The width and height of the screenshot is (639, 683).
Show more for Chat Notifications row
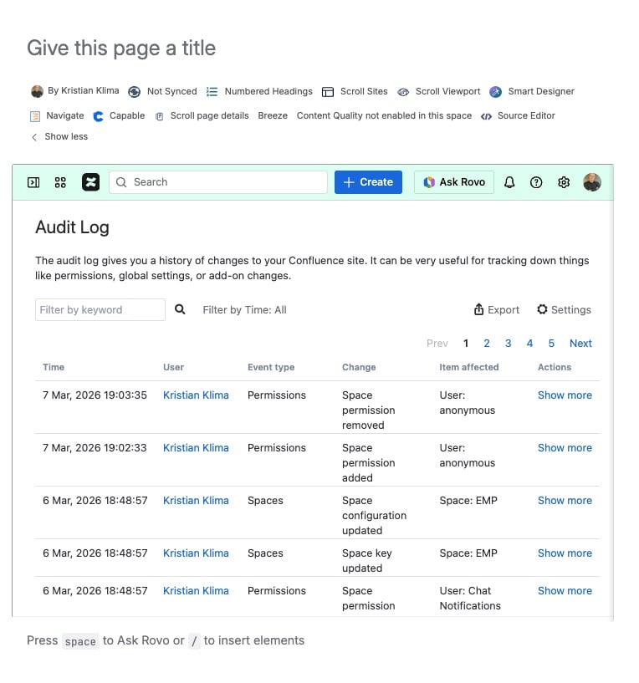(565, 591)
